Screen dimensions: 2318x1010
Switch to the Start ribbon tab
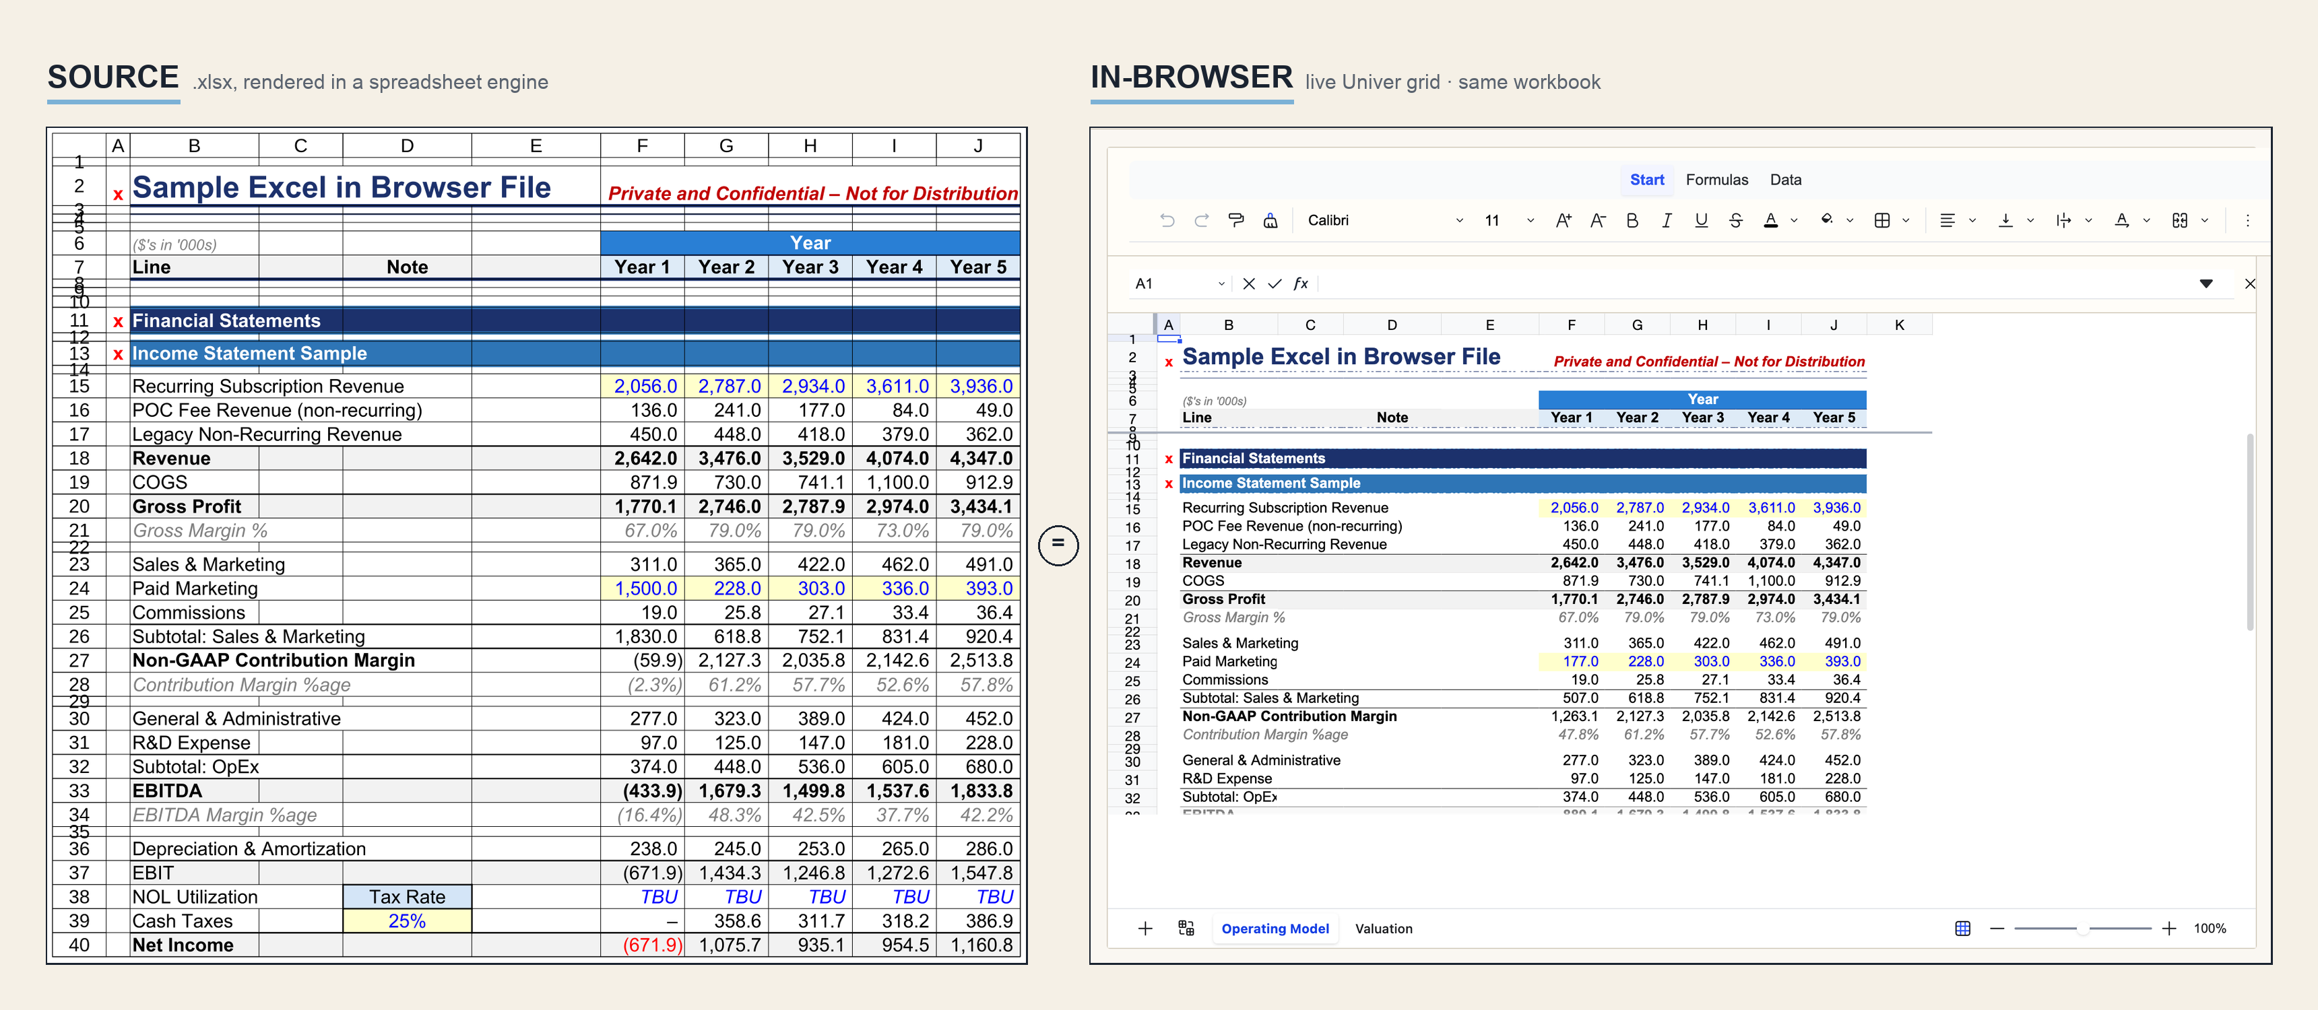[1646, 180]
